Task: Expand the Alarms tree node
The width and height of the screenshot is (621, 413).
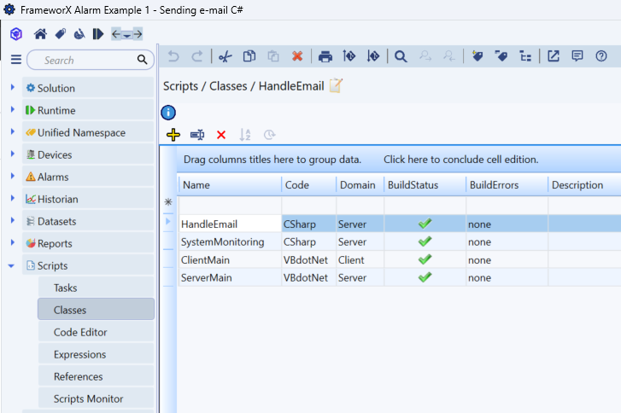Action: [13, 177]
